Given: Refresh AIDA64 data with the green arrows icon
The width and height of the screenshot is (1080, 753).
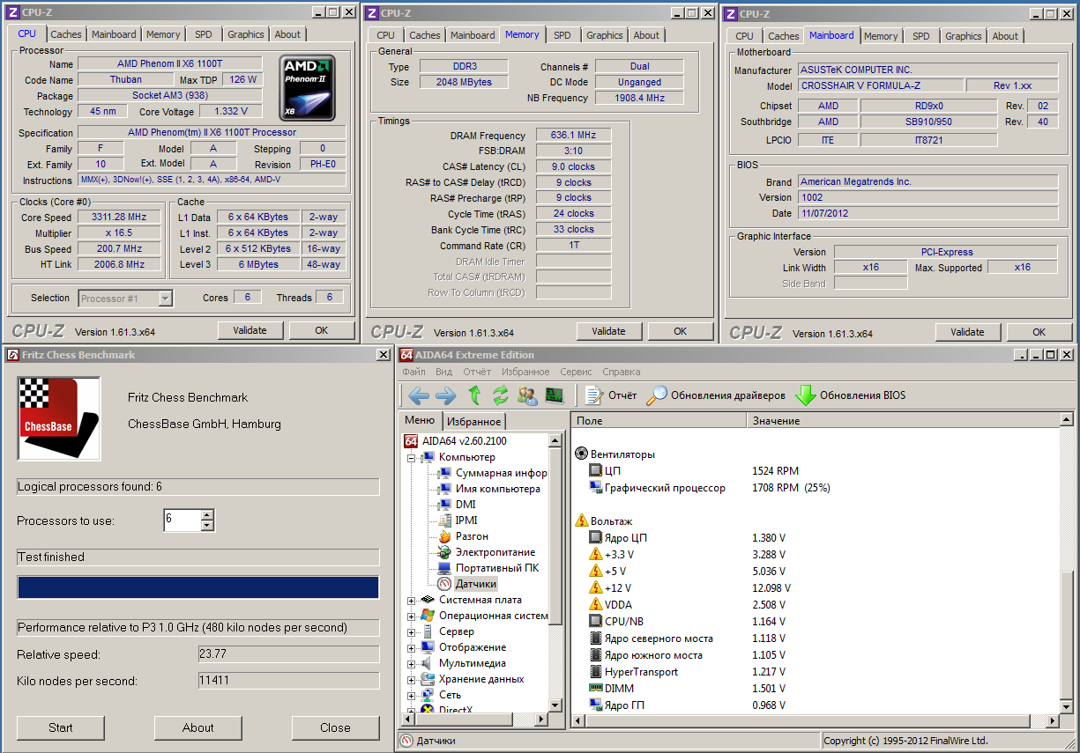Looking at the screenshot, I should pyautogui.click(x=501, y=395).
